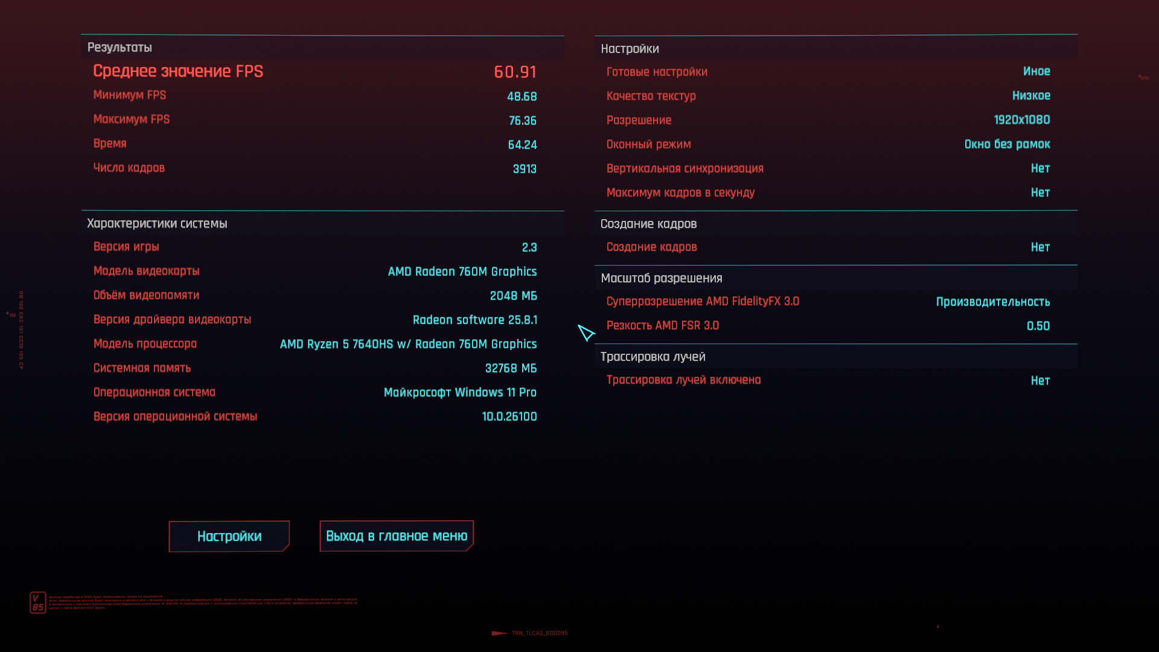This screenshot has width=1159, height=652.
Task: Click the red arrow icon near TRN_TLCAS
Action: (499, 633)
